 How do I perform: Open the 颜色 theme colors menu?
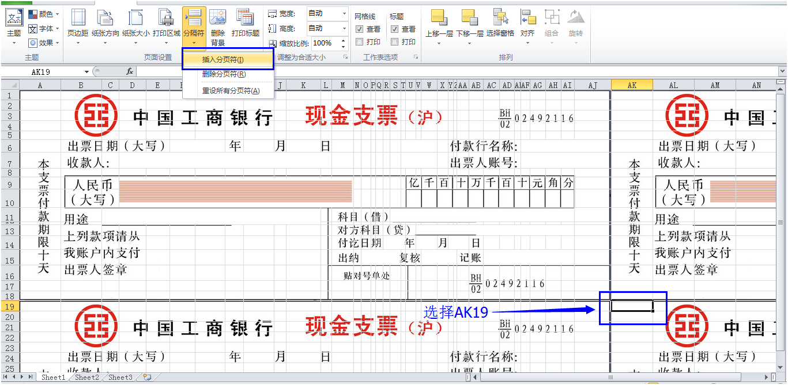[x=44, y=14]
